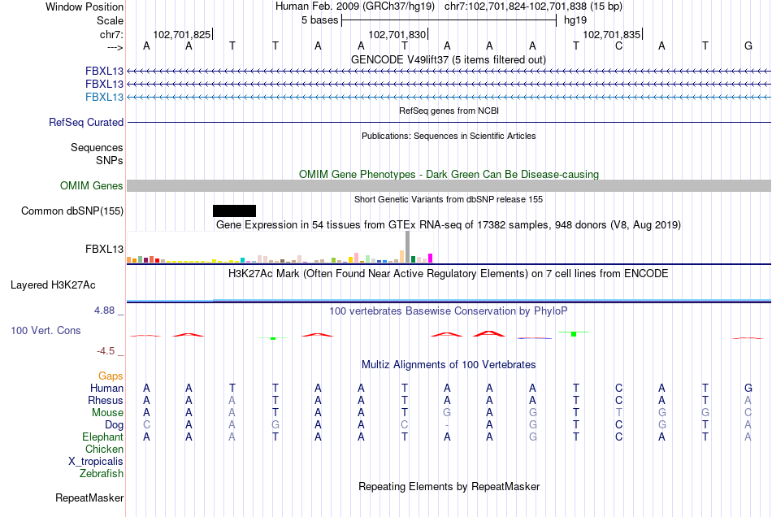Open 100 vertebrates Basewise Conservation by PhyloP title
The image size is (772, 517).
coord(448,311)
